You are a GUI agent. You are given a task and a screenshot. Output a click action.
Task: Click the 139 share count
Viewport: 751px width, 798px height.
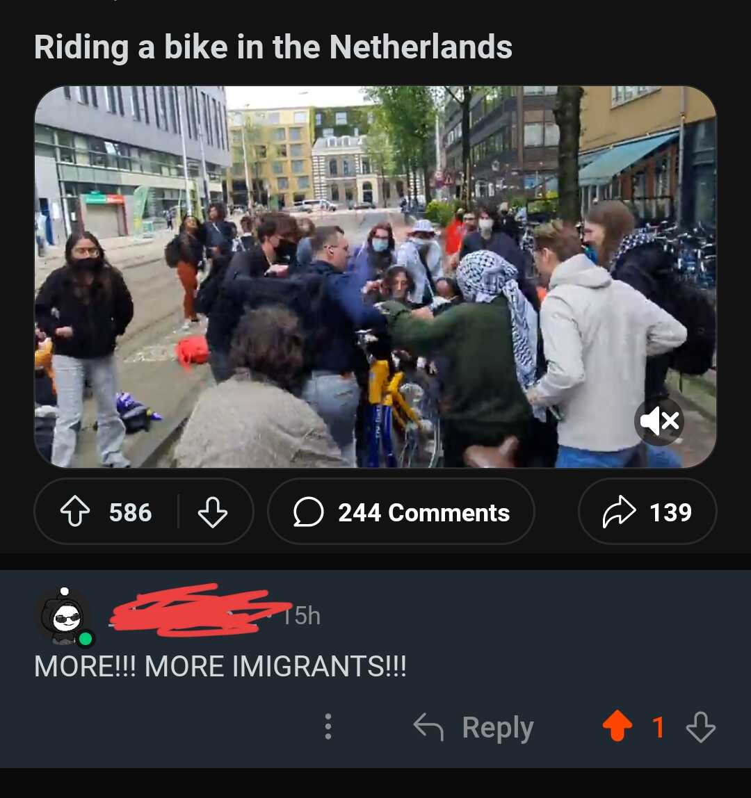pos(670,512)
